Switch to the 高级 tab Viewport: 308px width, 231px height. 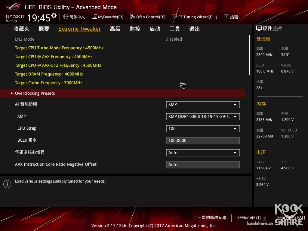115,29
